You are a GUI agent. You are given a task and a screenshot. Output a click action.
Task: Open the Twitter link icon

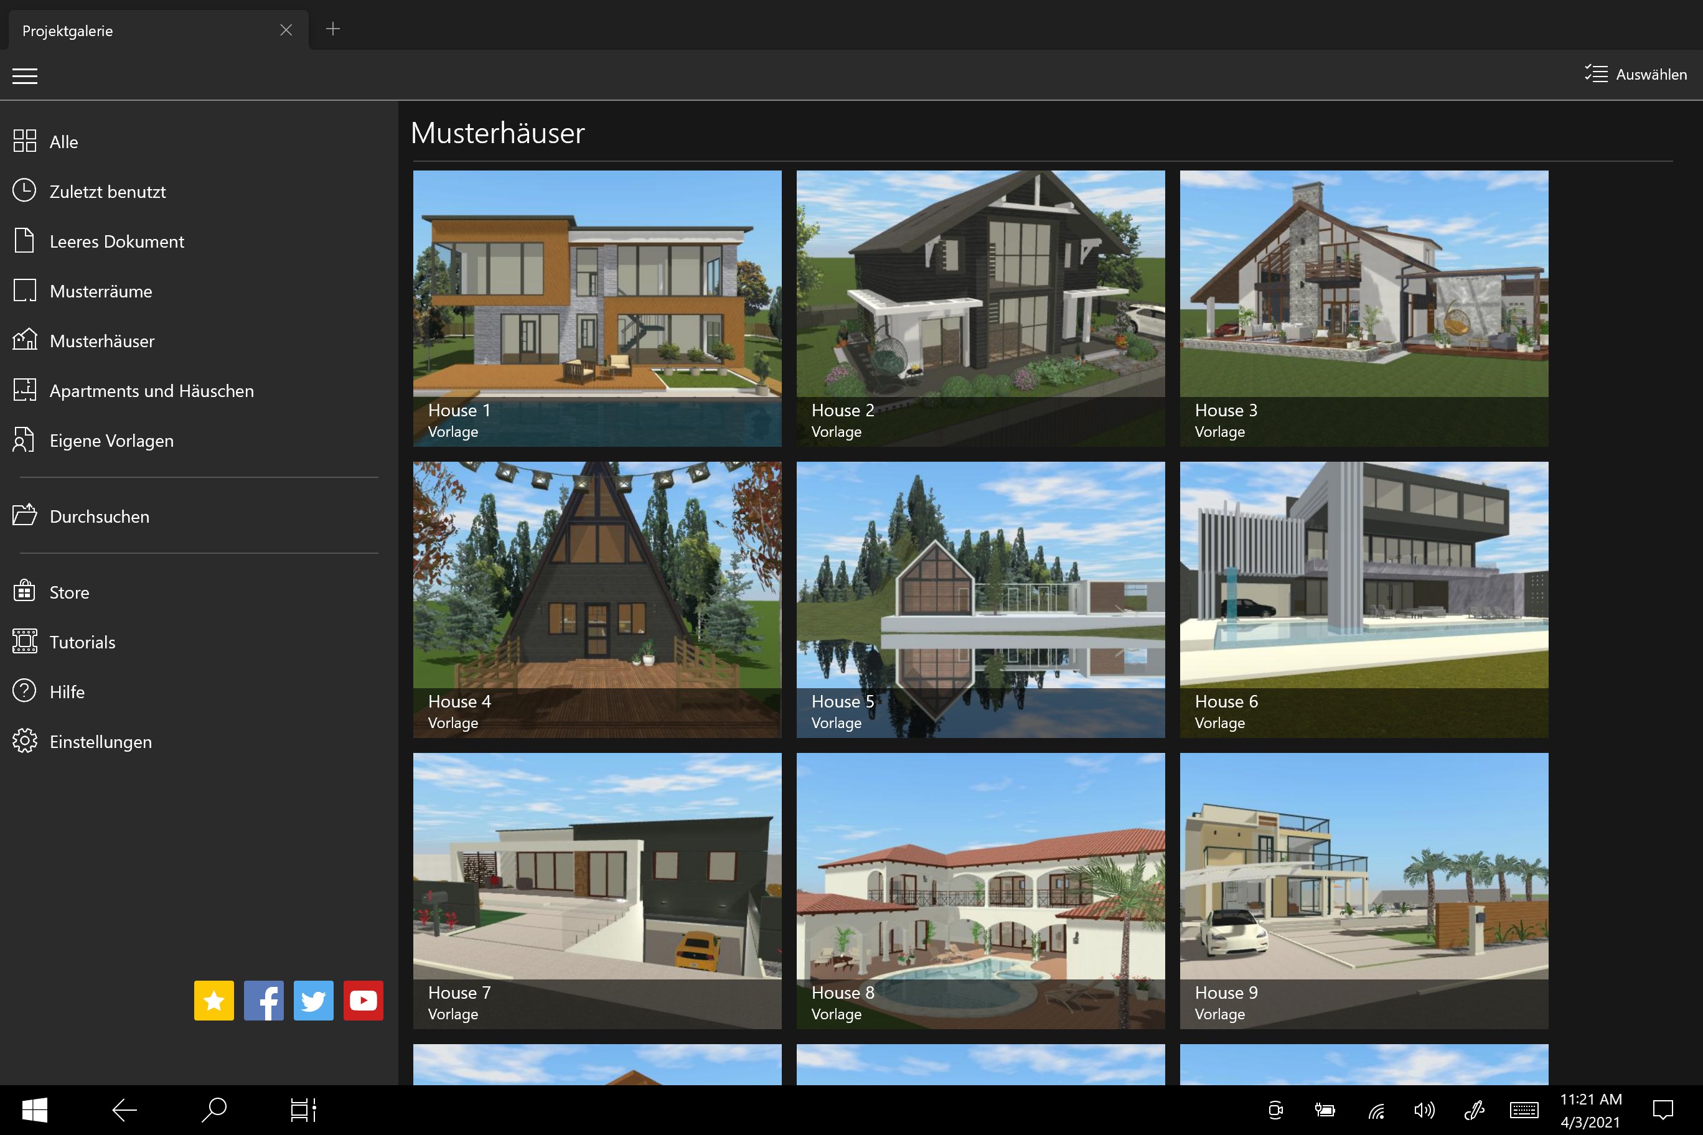(314, 1001)
